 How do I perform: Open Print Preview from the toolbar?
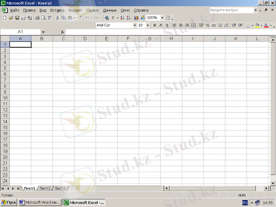click(x=43, y=18)
